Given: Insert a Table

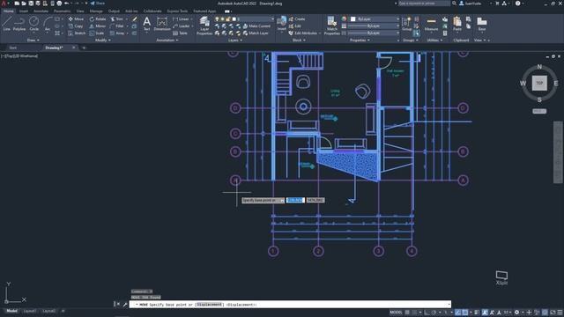Looking at the screenshot, I should [180, 33].
